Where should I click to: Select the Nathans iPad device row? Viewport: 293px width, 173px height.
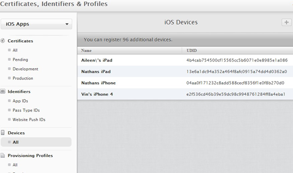click(x=185, y=72)
